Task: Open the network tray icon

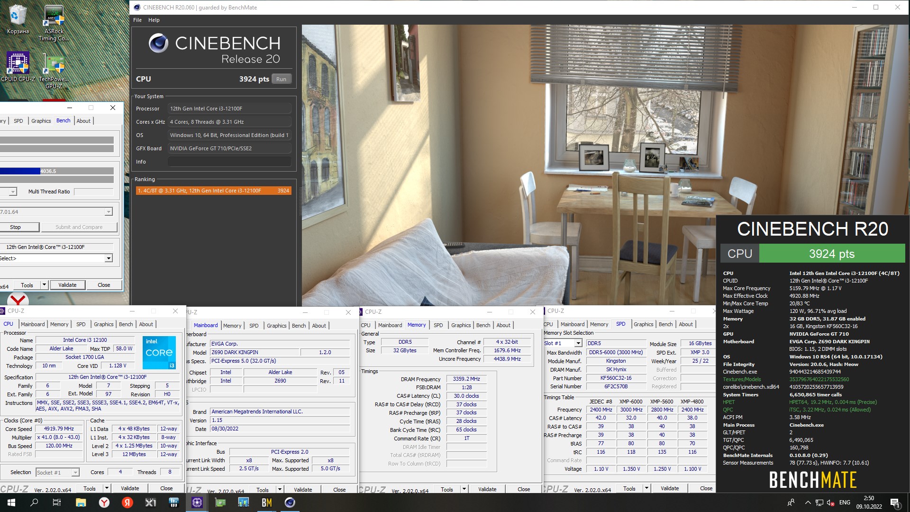Action: pyautogui.click(x=819, y=503)
